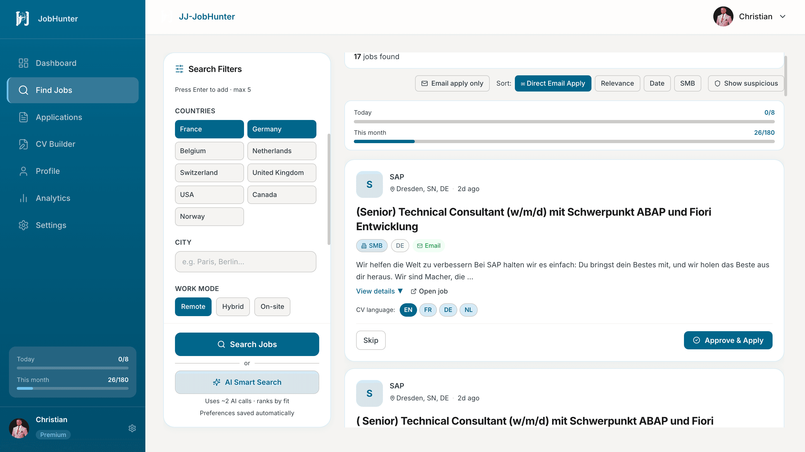
Task: Open Profile in the sidebar
Action: click(x=72, y=171)
